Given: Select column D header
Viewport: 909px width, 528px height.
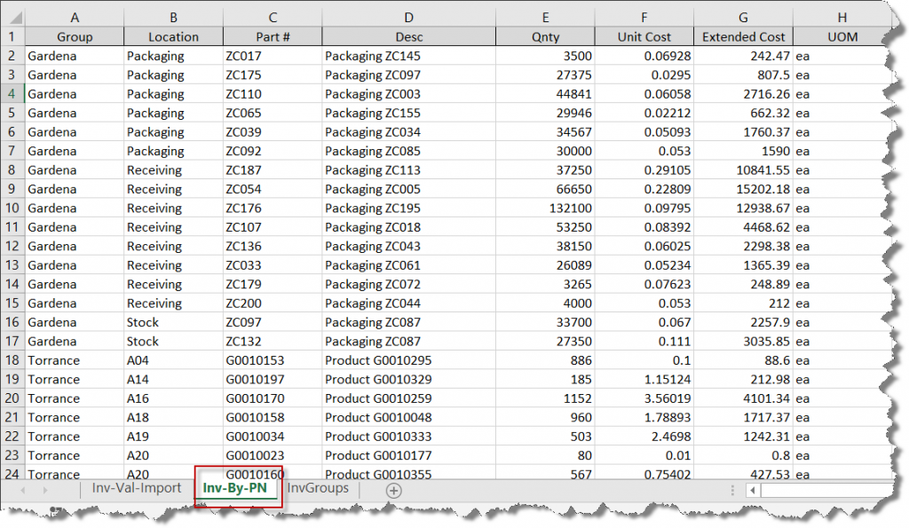Looking at the screenshot, I should pyautogui.click(x=408, y=18).
